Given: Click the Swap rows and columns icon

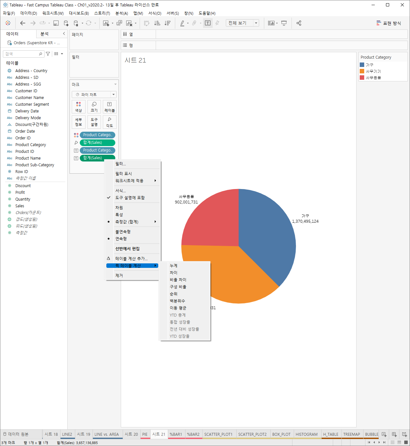Looking at the screenshot, I should [147, 23].
